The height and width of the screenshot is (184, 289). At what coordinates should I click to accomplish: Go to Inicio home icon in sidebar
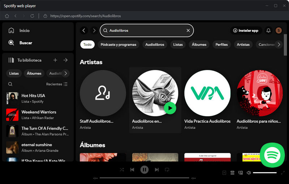[11, 30]
